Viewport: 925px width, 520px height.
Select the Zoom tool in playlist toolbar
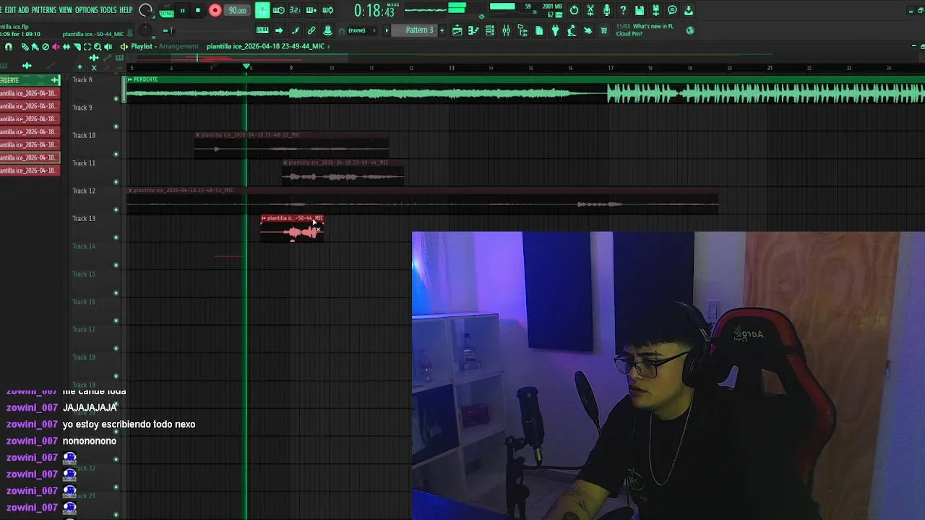pyautogui.click(x=98, y=46)
